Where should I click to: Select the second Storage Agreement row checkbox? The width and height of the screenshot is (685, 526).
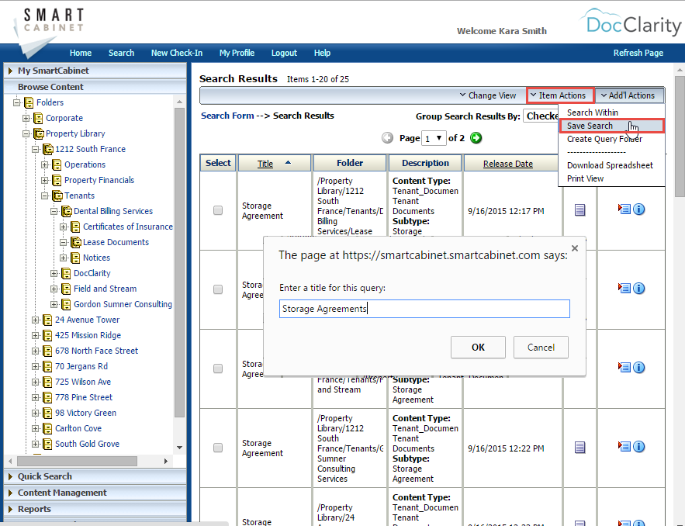click(218, 289)
